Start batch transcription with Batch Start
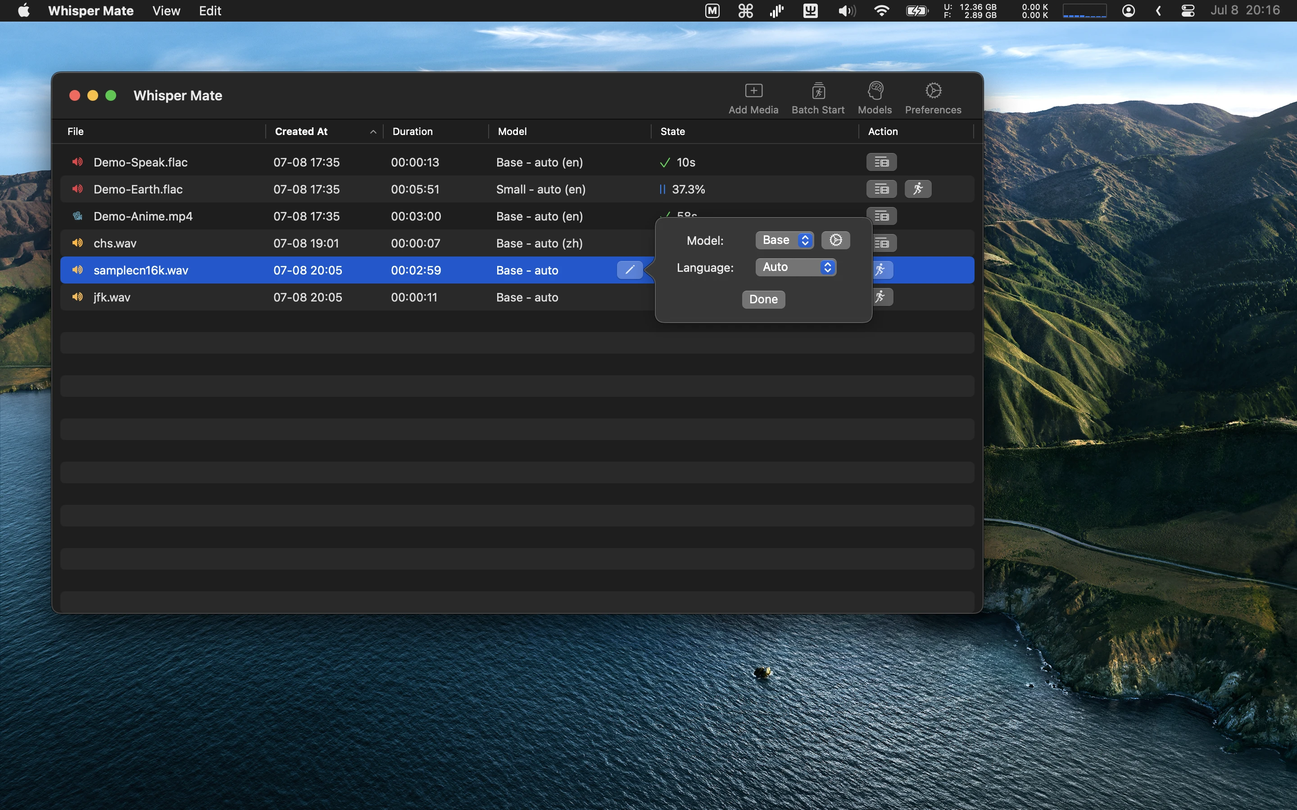The width and height of the screenshot is (1297, 810). coord(818,99)
